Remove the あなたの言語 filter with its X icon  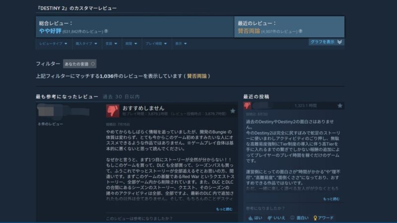coord(93,64)
